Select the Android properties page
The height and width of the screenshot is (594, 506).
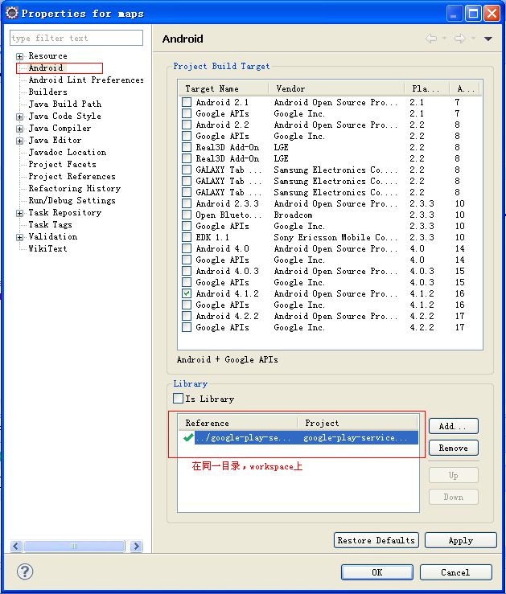[x=46, y=68]
